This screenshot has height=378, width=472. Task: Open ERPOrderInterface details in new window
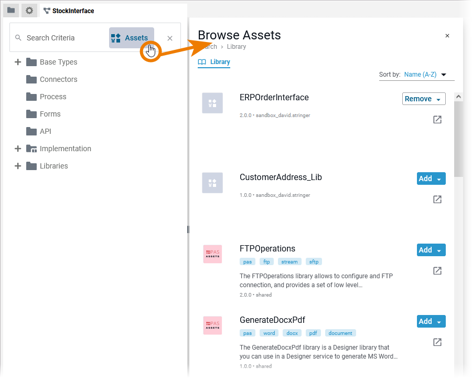[x=437, y=120]
